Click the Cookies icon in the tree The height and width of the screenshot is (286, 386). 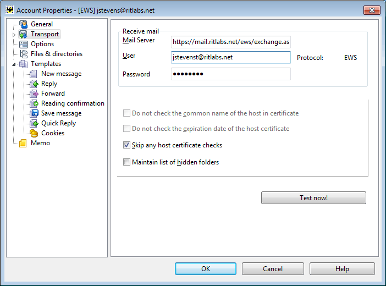[x=34, y=133]
